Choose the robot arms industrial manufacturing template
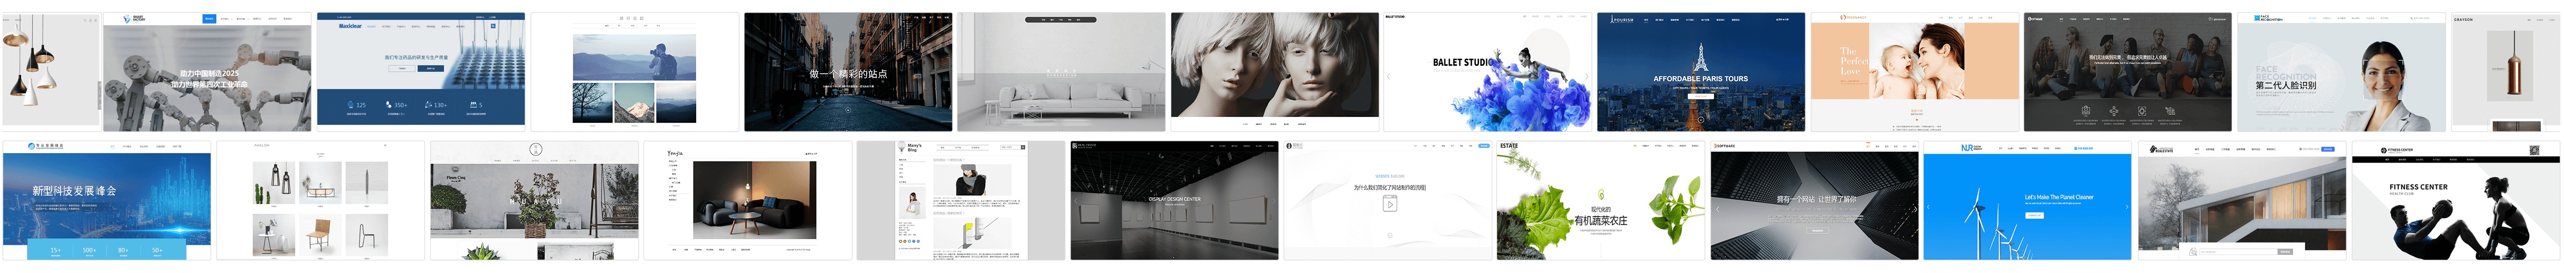 coord(207,72)
